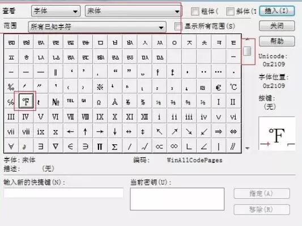Click the 移除(R) remove button
302x226 pixels.
[262, 210]
